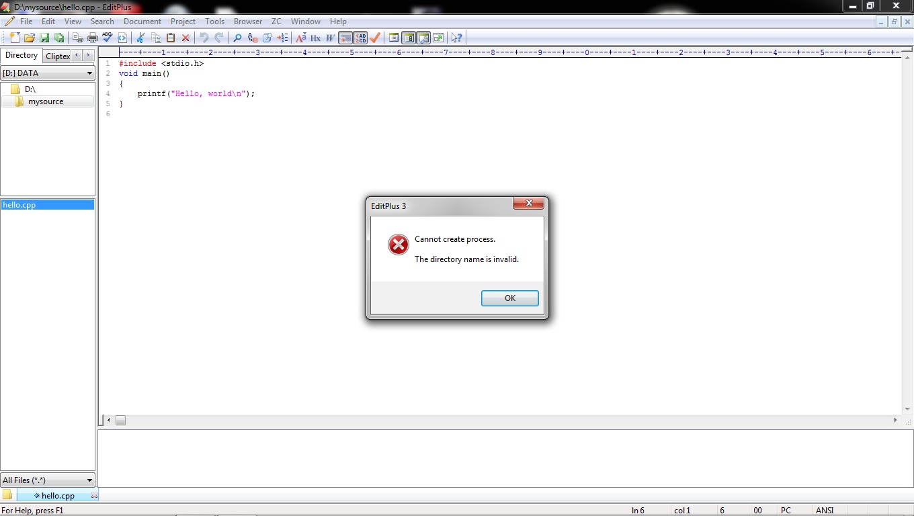
Task: Click the Cut scissors icon
Action: (141, 38)
